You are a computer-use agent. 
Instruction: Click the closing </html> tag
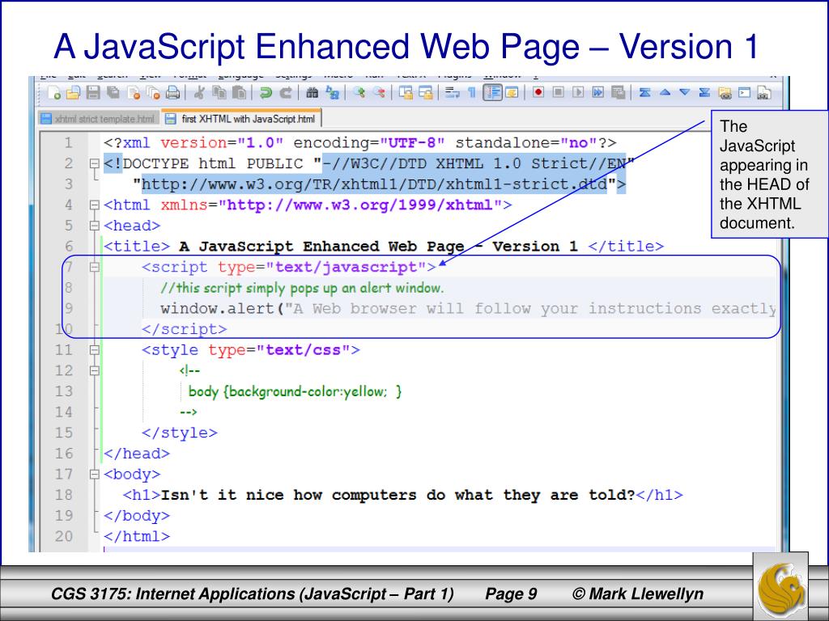(136, 537)
